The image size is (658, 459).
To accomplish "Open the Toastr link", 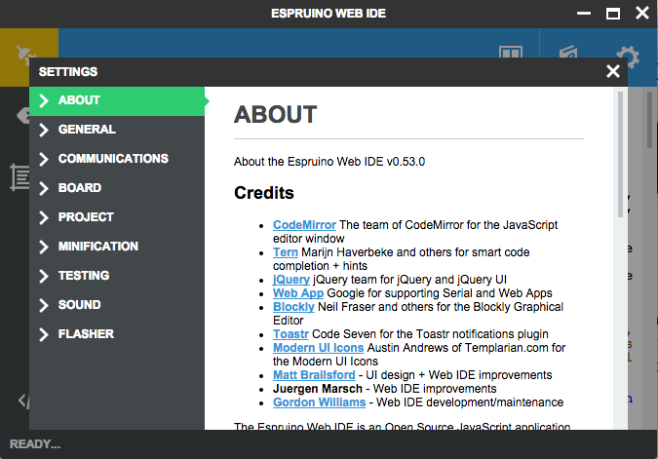I will pyautogui.click(x=290, y=334).
